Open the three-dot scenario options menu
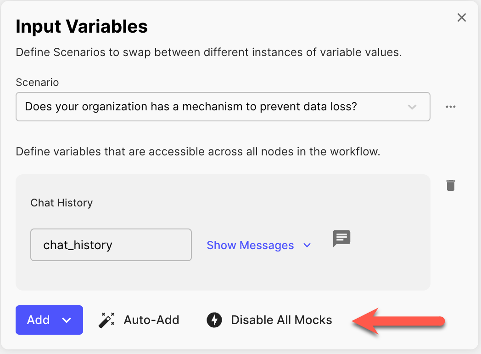 click(x=450, y=107)
